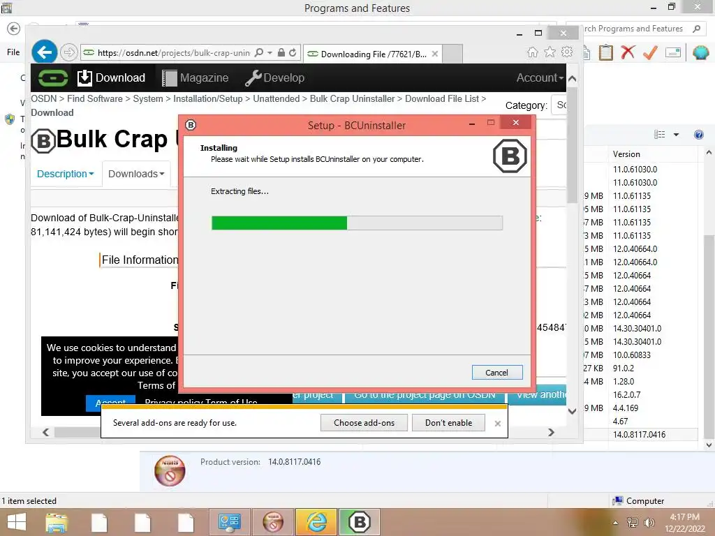This screenshot has width=715, height=536.
Task: Open Internet Explorer taskbar icon
Action: click(316, 522)
